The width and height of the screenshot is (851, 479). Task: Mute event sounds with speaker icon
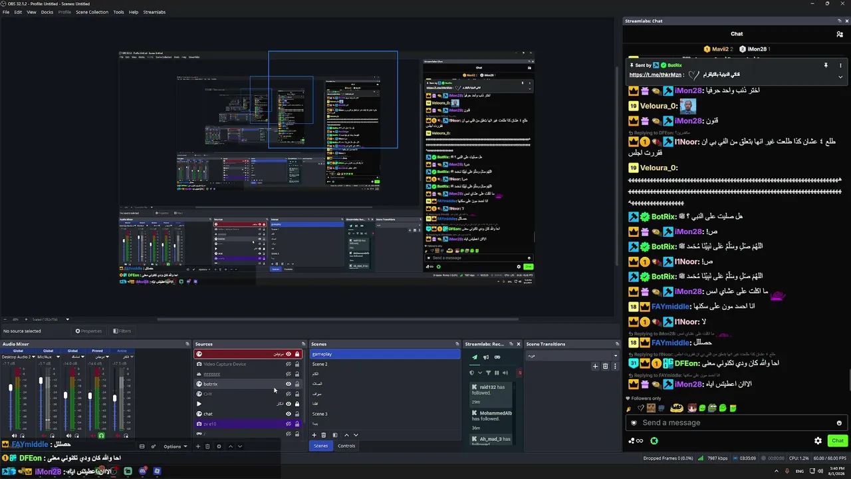click(505, 373)
